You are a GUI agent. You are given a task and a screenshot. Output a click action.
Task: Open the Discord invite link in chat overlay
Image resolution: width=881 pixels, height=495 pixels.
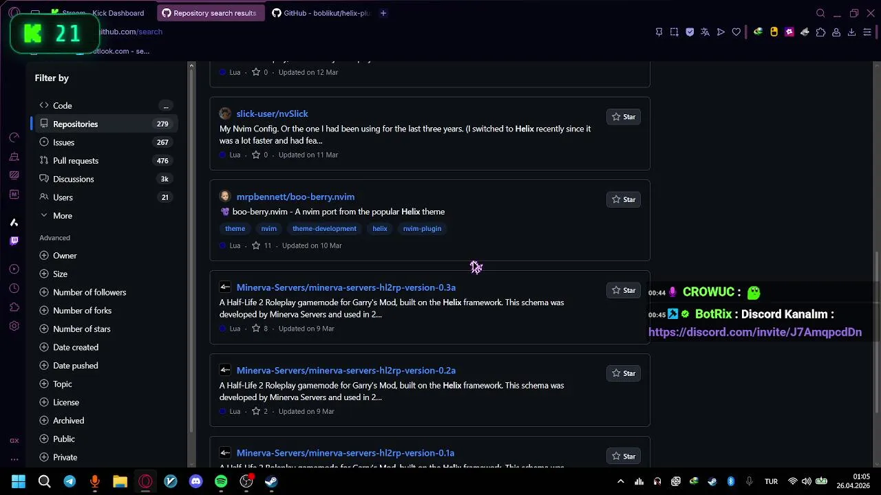coord(755,332)
